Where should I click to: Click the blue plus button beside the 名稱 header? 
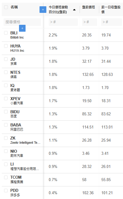pos(43,10)
